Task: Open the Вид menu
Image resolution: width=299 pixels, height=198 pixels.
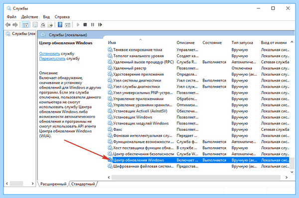Action: (x=46, y=17)
